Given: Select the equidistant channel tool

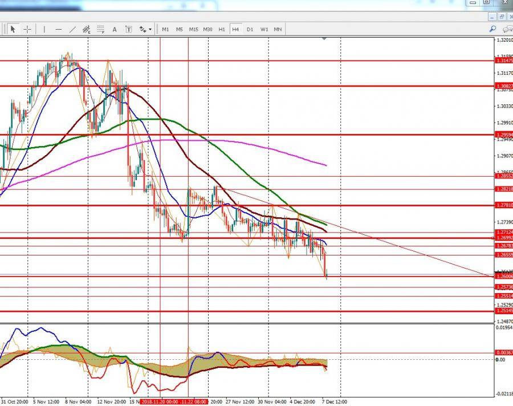Looking at the screenshot, I should point(87,29).
